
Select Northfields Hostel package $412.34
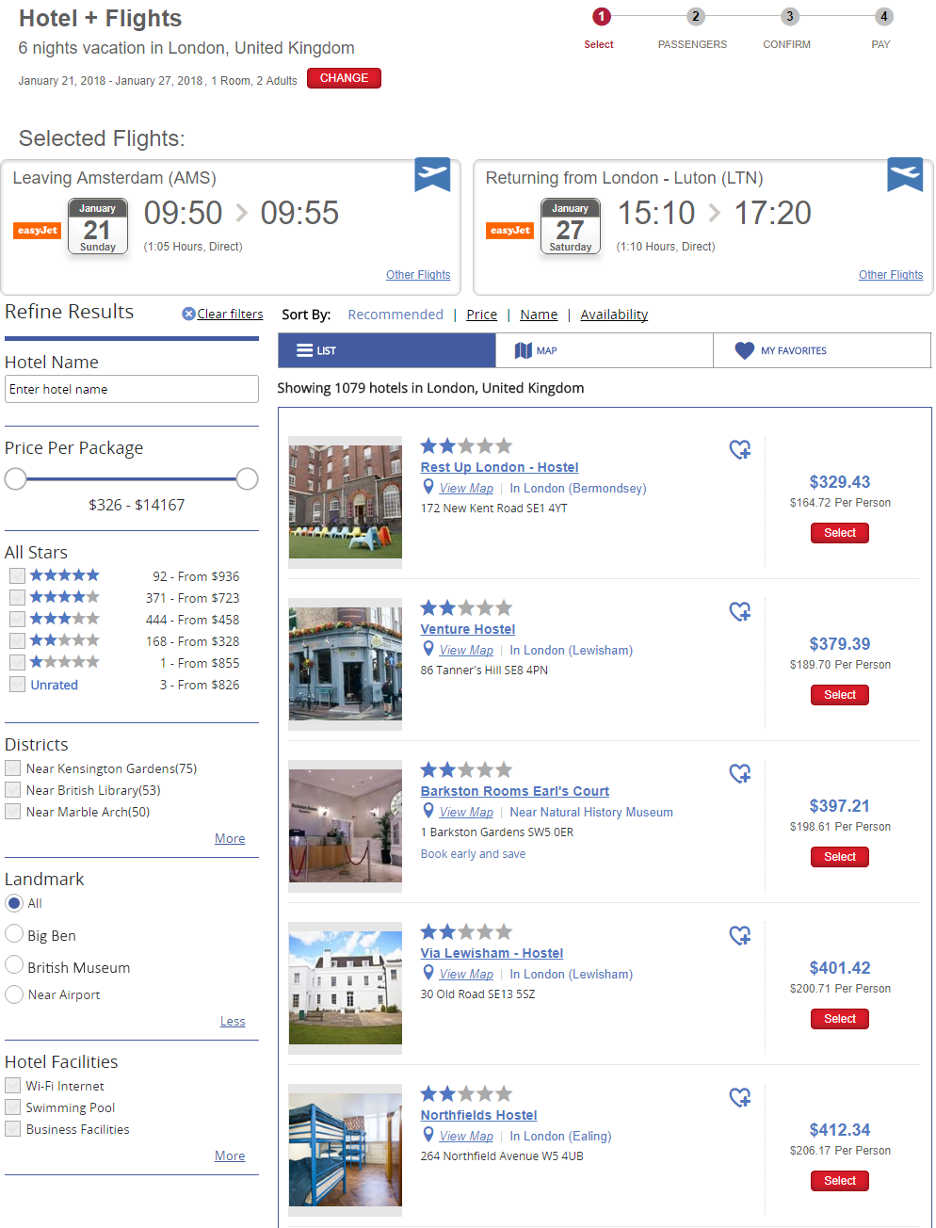[x=840, y=1181]
